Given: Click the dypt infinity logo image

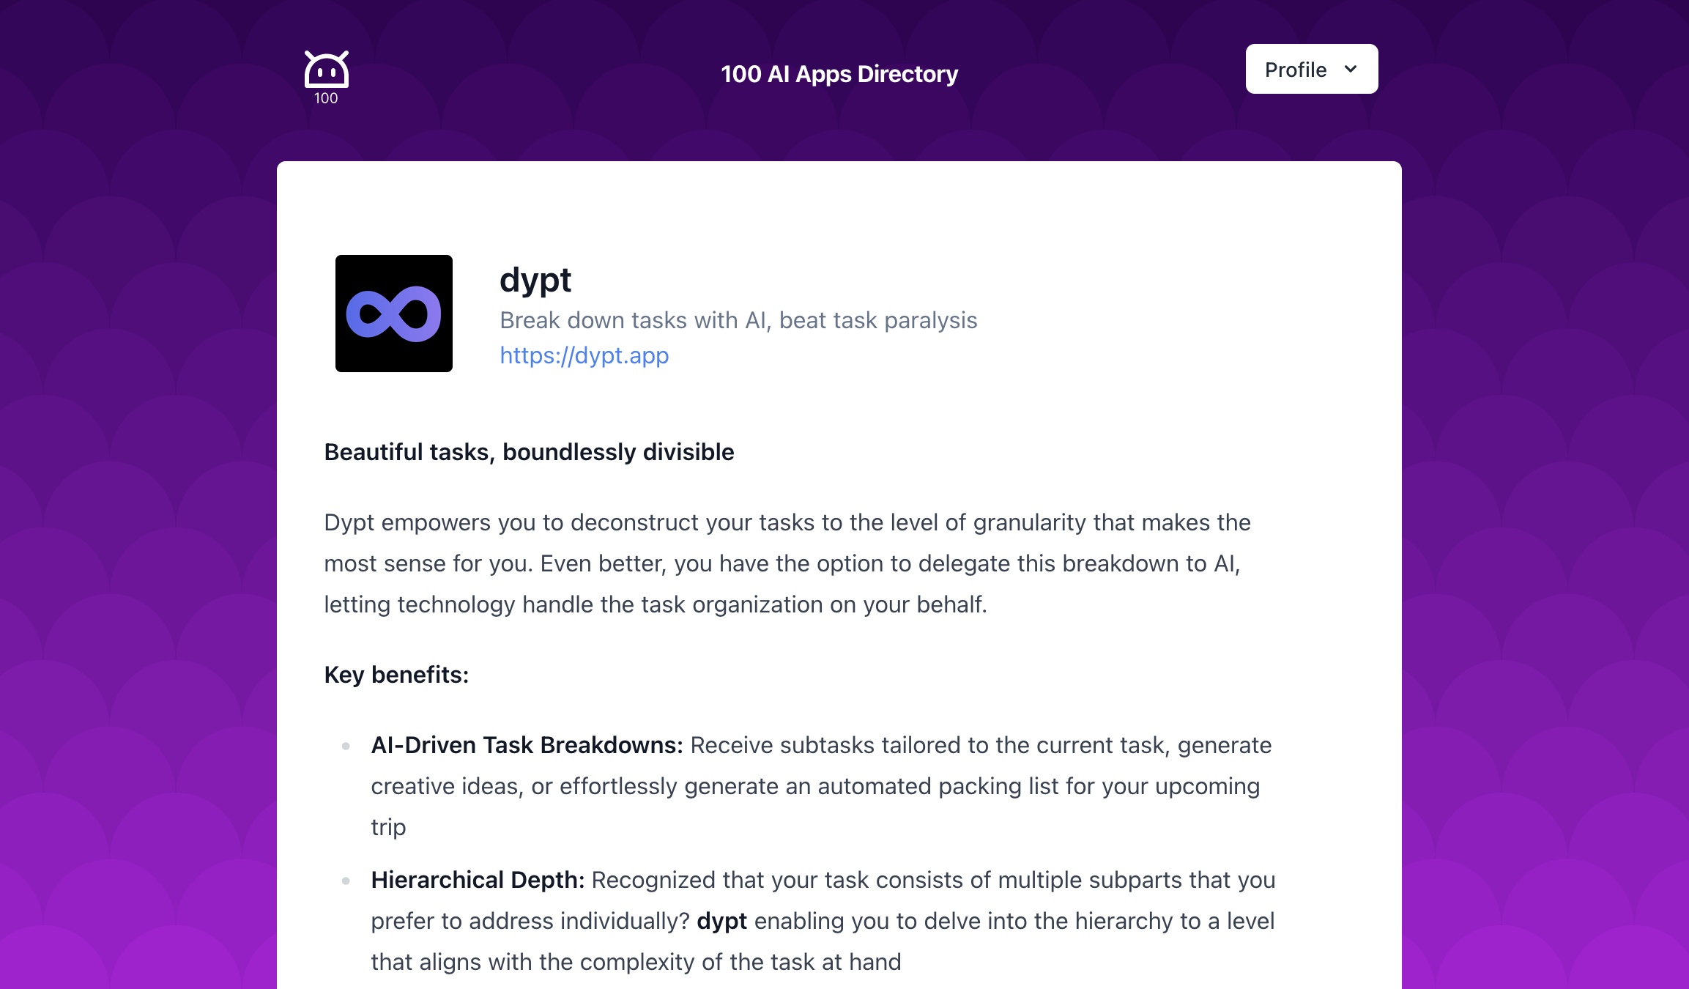Looking at the screenshot, I should pos(394,314).
